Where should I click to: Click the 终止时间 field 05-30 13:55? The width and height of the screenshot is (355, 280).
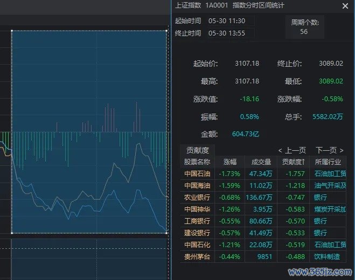(231, 33)
